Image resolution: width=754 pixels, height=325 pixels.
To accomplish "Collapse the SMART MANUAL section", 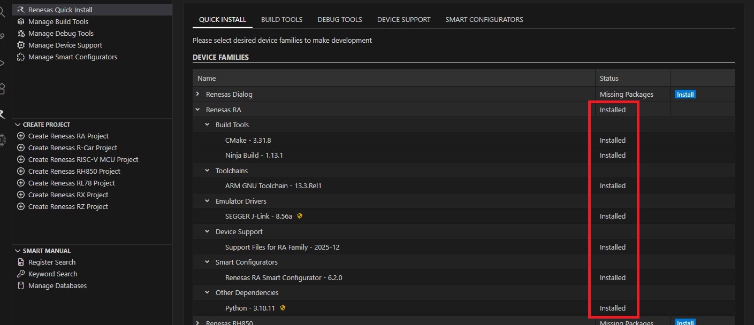I will [18, 251].
